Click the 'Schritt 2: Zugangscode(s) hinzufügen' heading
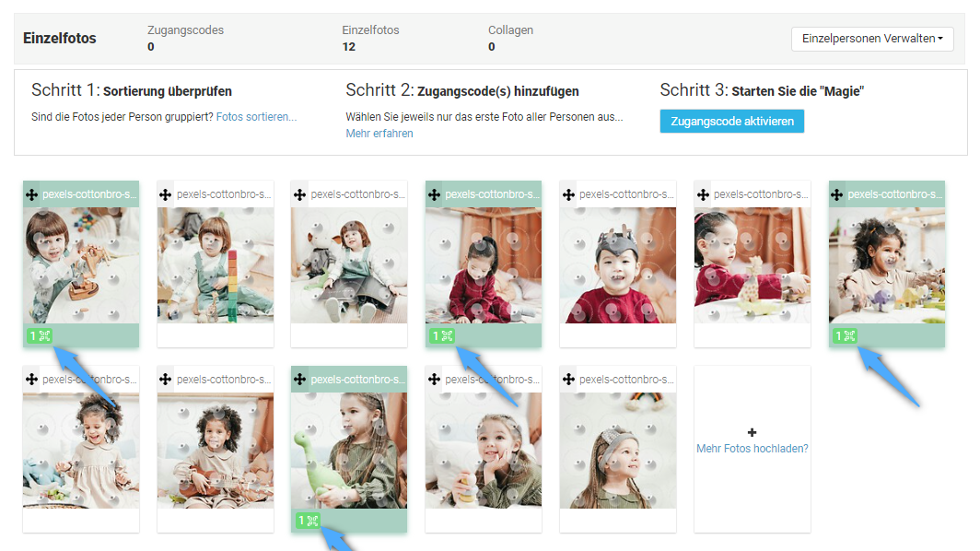Image resolution: width=980 pixels, height=551 pixels. tap(461, 90)
